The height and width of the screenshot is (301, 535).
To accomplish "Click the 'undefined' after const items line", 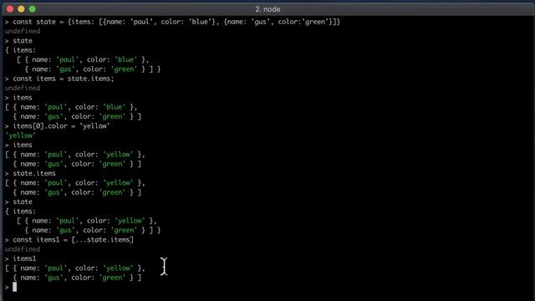I will click(23, 88).
